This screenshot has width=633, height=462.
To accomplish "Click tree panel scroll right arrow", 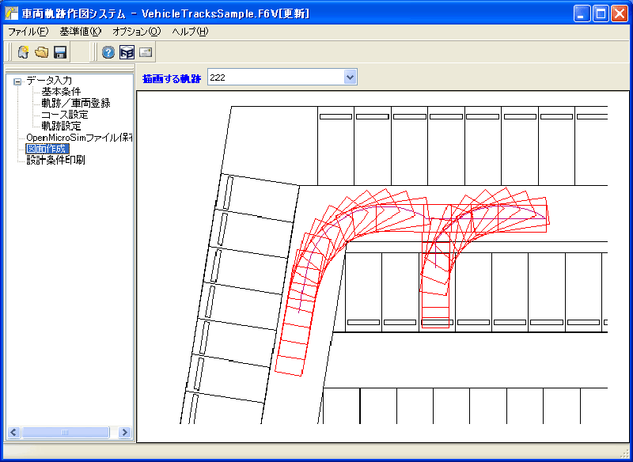I will point(125,433).
